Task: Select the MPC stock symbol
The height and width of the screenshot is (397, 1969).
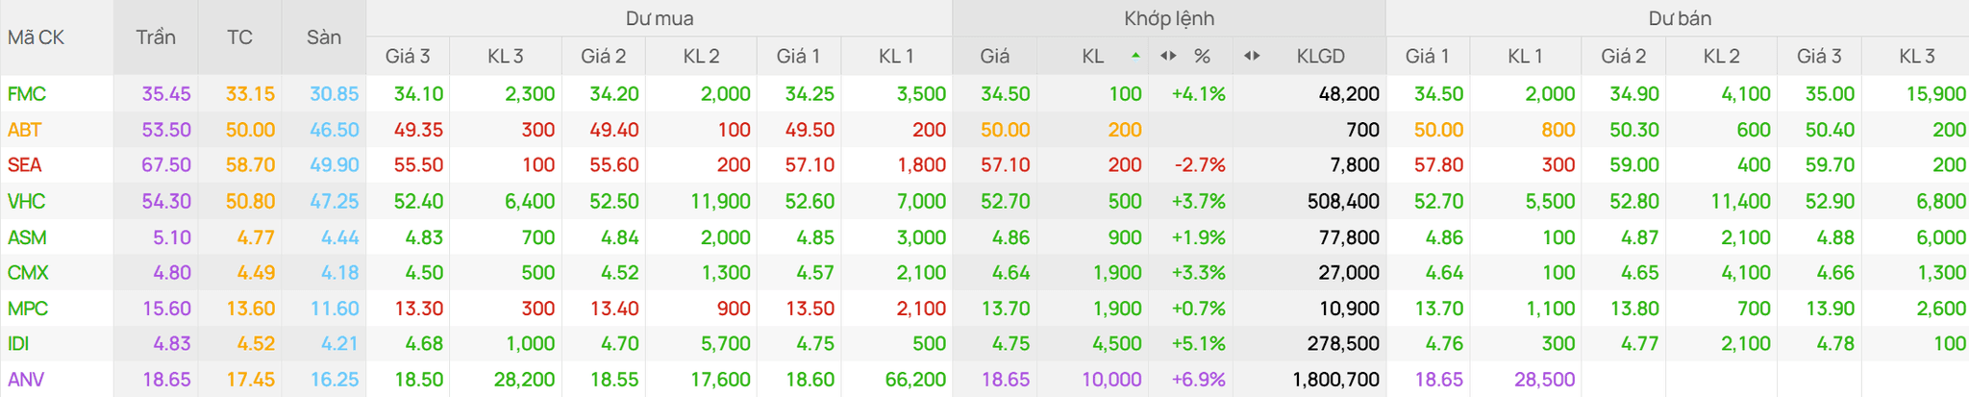Action: (x=28, y=309)
